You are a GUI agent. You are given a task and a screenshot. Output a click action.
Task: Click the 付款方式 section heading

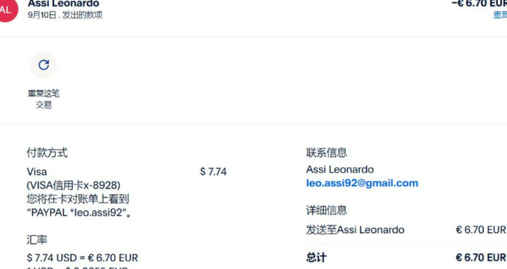point(47,153)
